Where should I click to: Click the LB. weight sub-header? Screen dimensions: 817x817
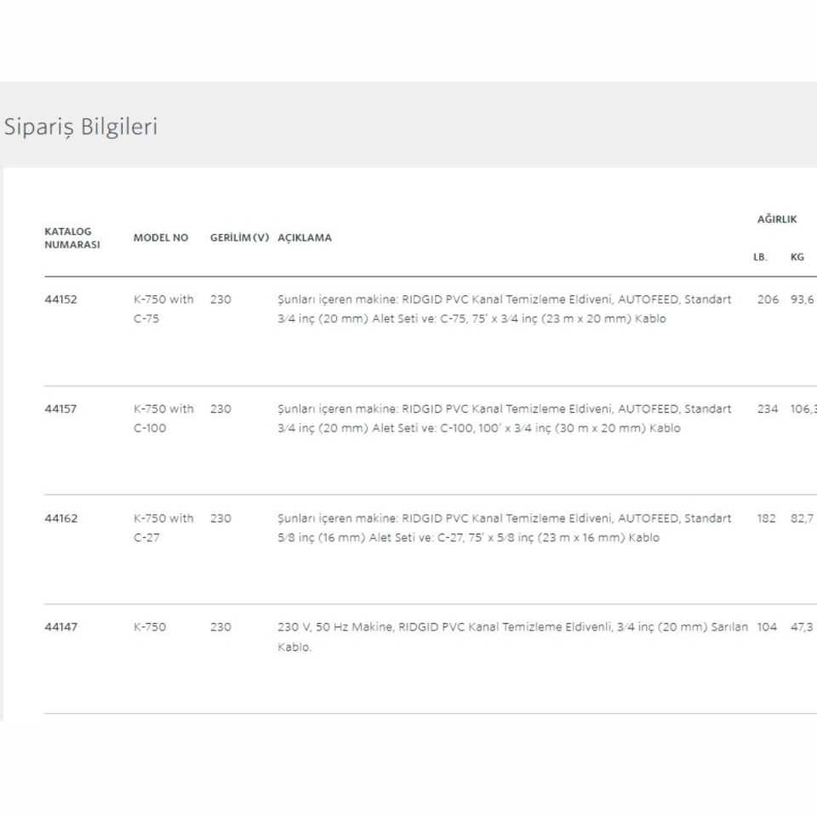(x=760, y=256)
